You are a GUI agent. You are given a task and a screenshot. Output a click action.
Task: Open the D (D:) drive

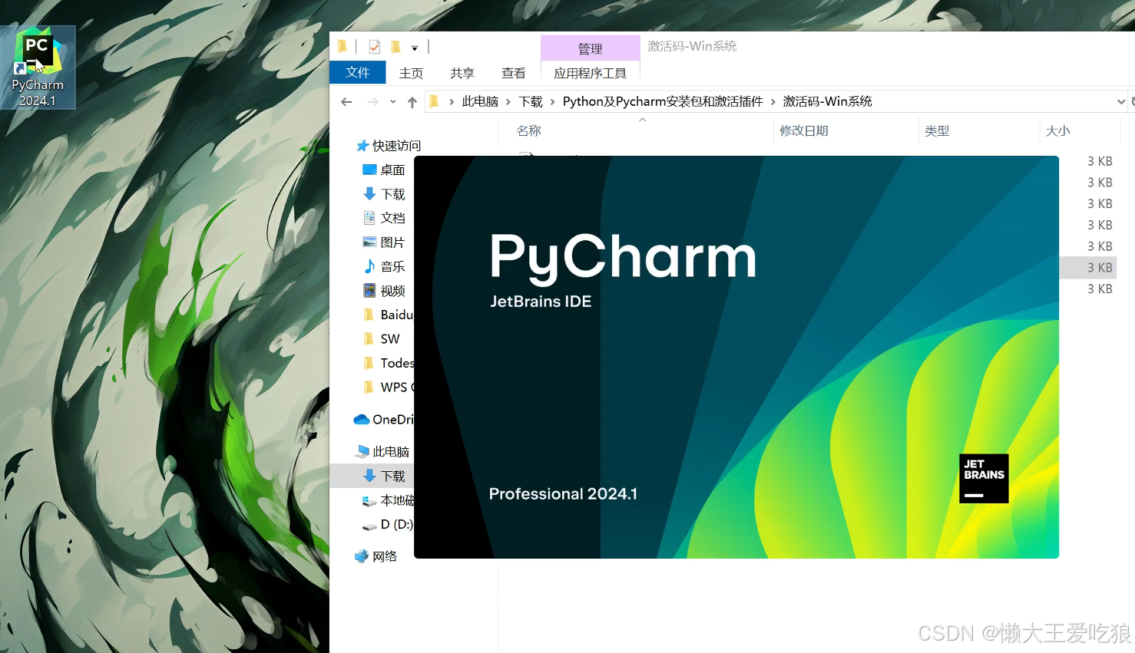[x=388, y=525]
